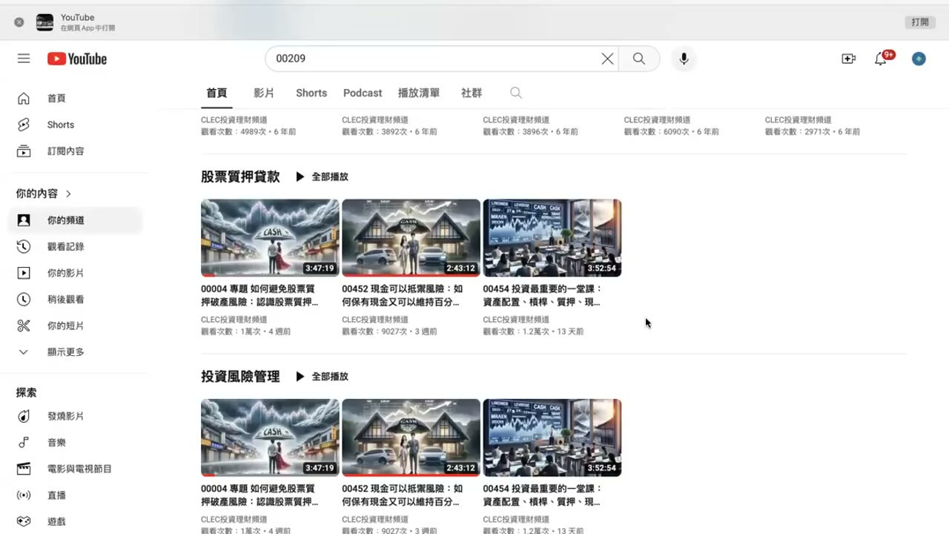Close the YouTube app banner
The image size is (949, 534).
pyautogui.click(x=19, y=22)
